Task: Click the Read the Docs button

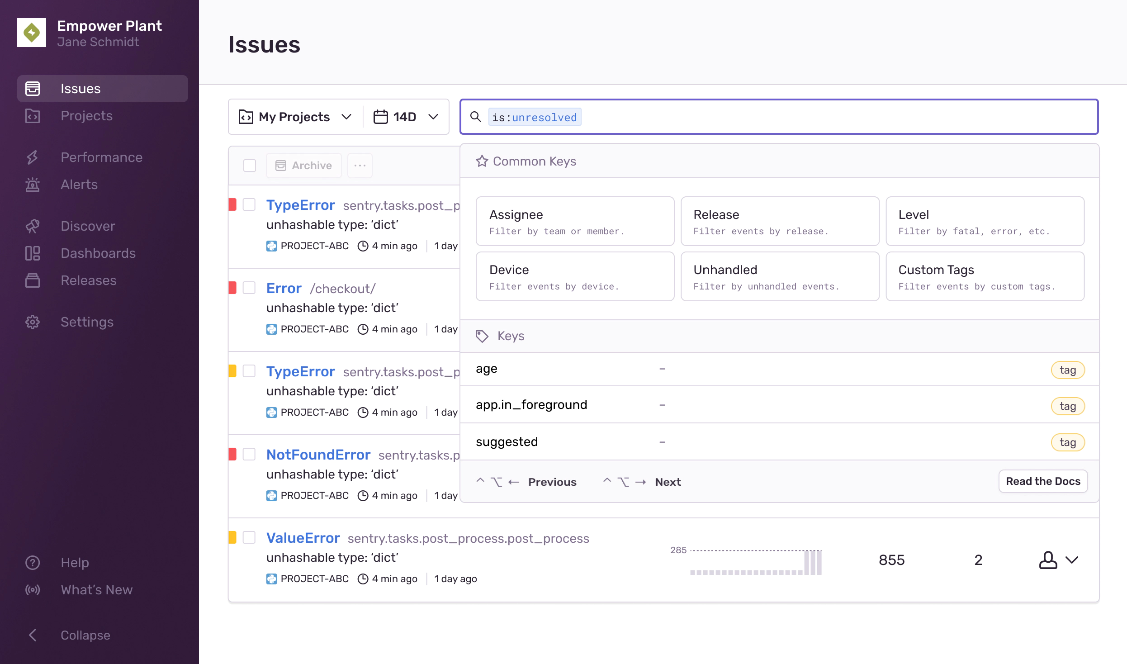Action: (1042, 481)
